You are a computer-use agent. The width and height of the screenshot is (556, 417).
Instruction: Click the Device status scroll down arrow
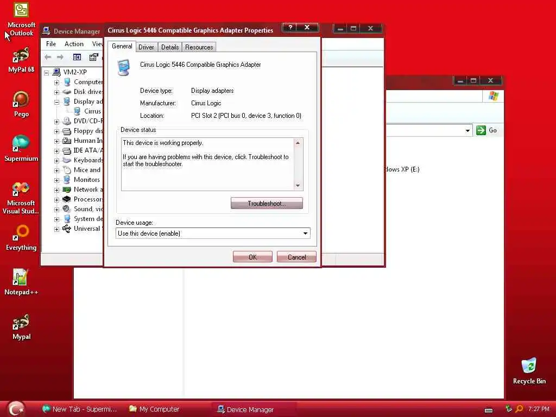click(298, 186)
